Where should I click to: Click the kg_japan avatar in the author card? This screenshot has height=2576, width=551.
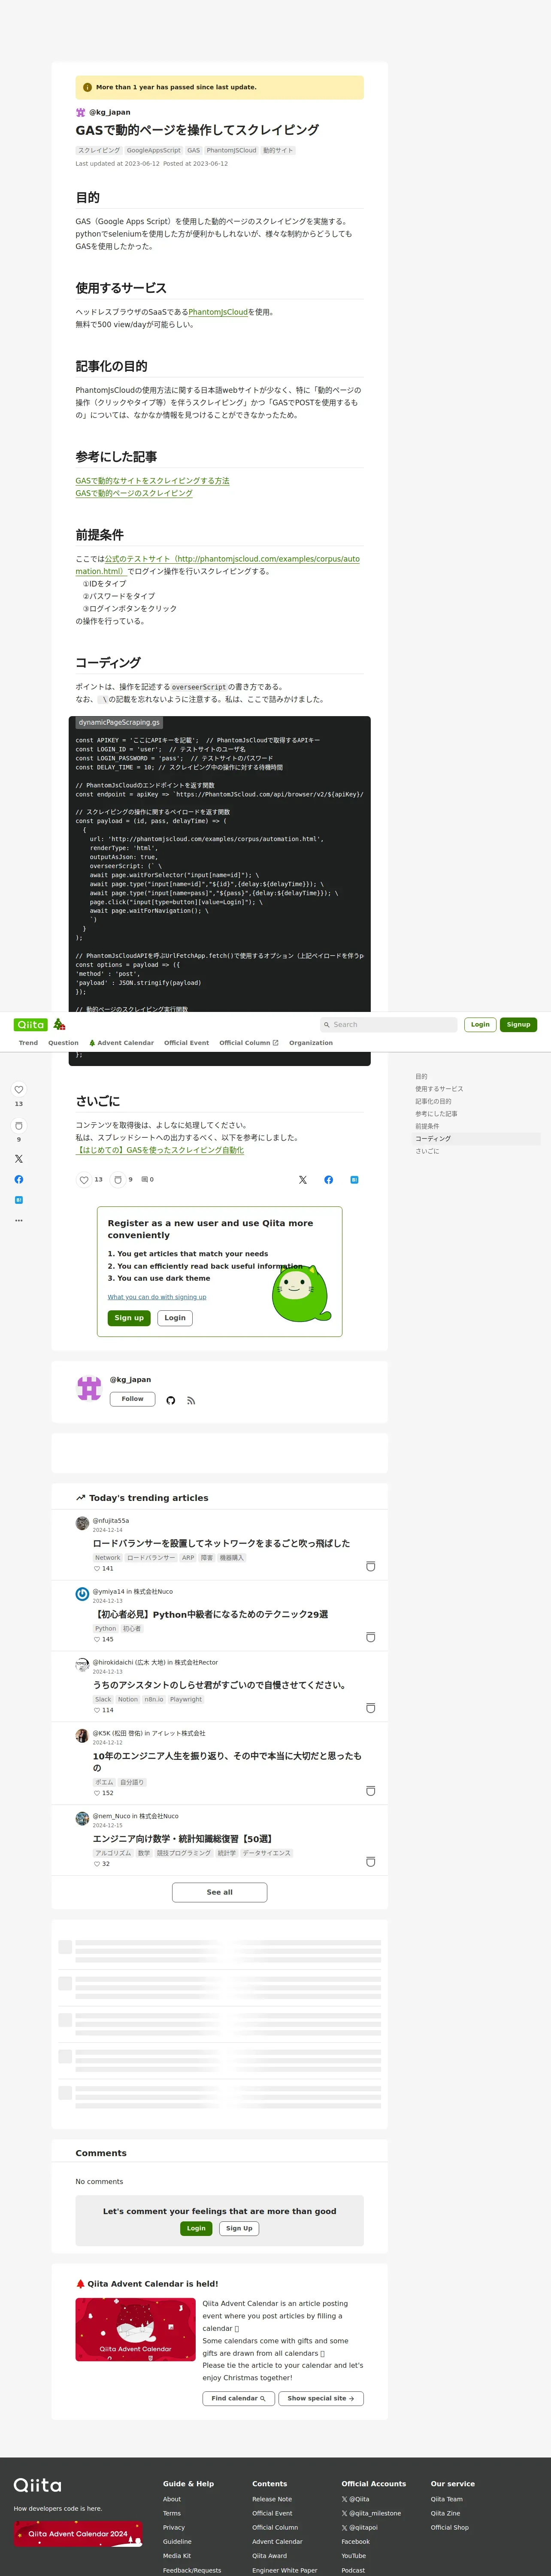(x=89, y=1388)
